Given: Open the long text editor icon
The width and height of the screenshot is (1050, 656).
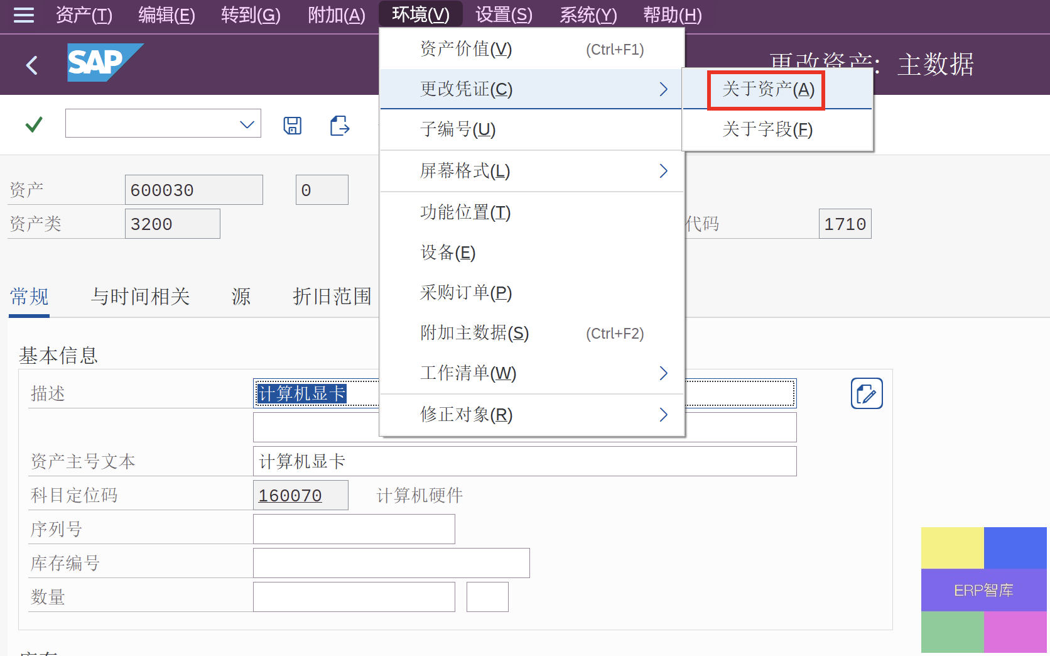Looking at the screenshot, I should [x=866, y=394].
